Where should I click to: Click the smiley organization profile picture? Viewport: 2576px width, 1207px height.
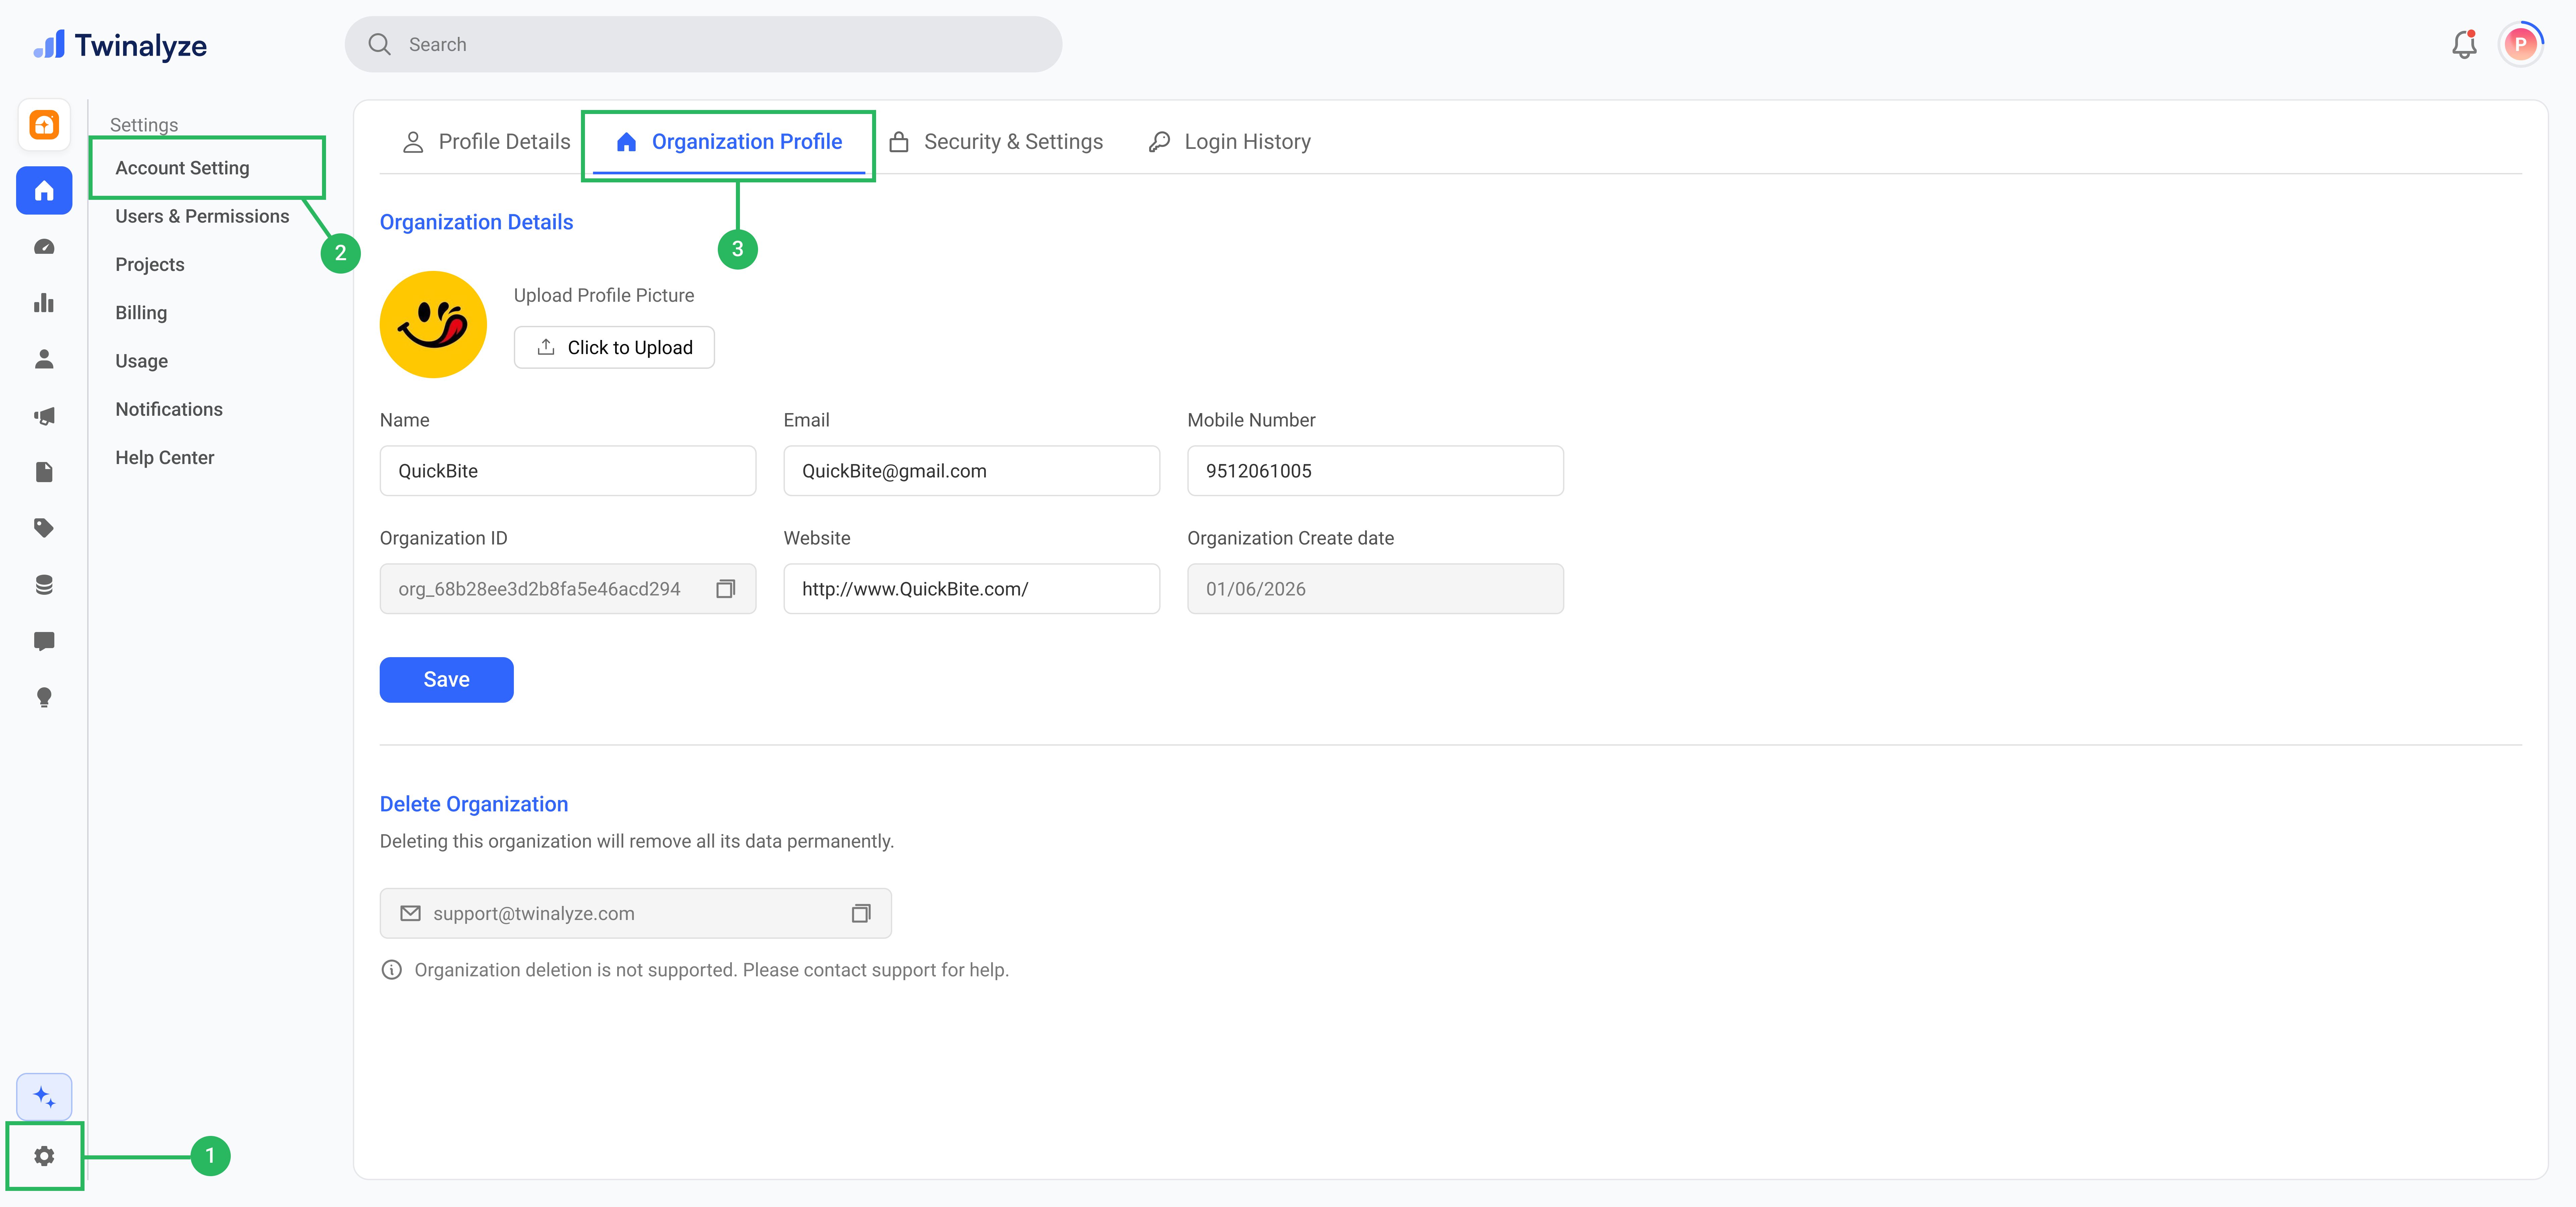pos(433,325)
